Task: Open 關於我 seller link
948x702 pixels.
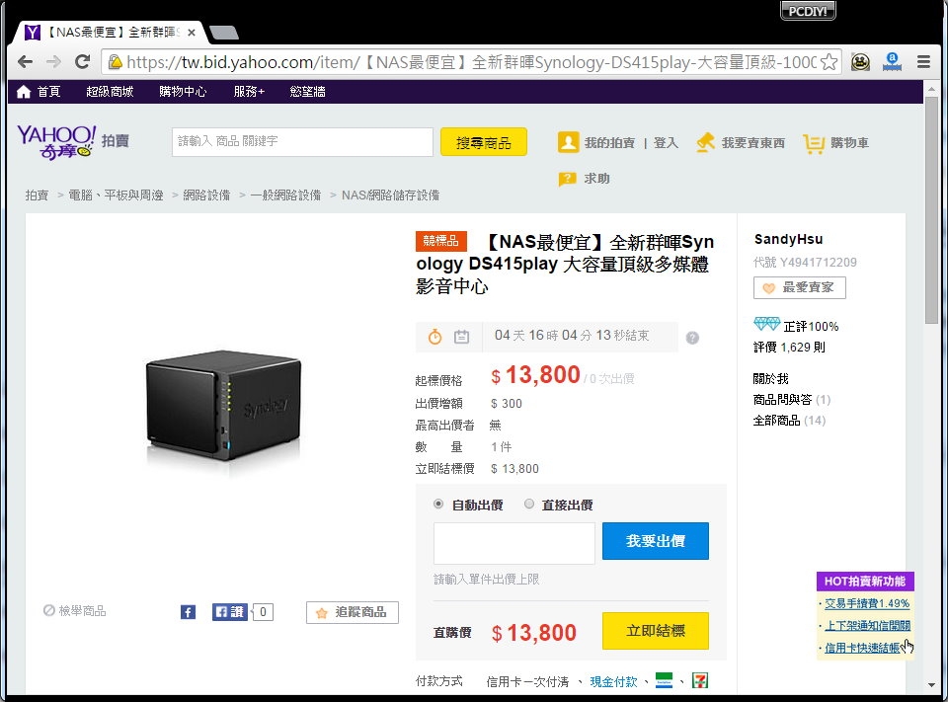Action: click(770, 378)
